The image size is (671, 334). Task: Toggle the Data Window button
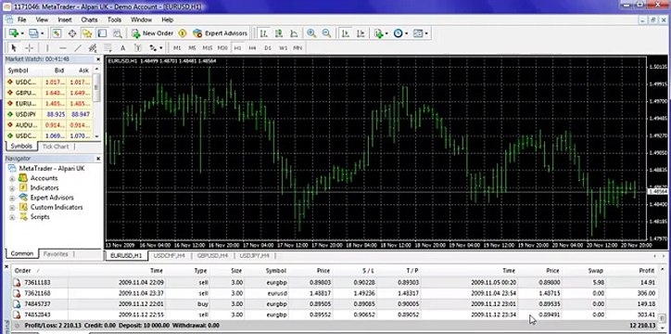pos(72,33)
